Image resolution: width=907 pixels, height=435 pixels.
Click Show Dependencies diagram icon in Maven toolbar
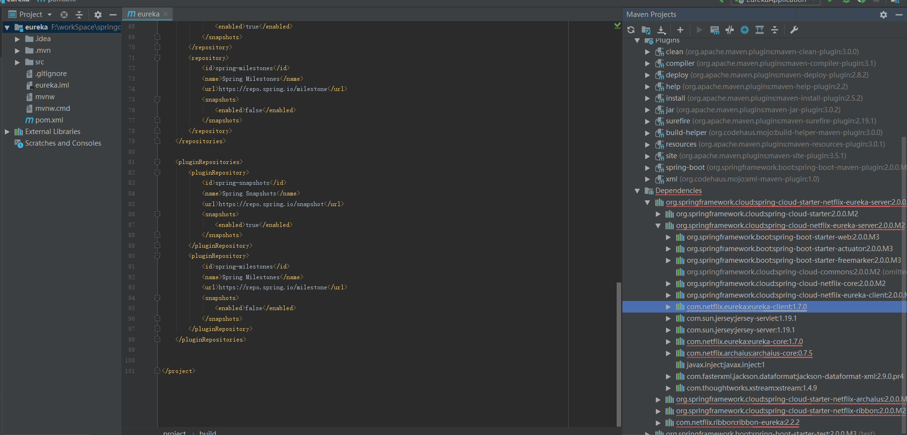click(759, 30)
